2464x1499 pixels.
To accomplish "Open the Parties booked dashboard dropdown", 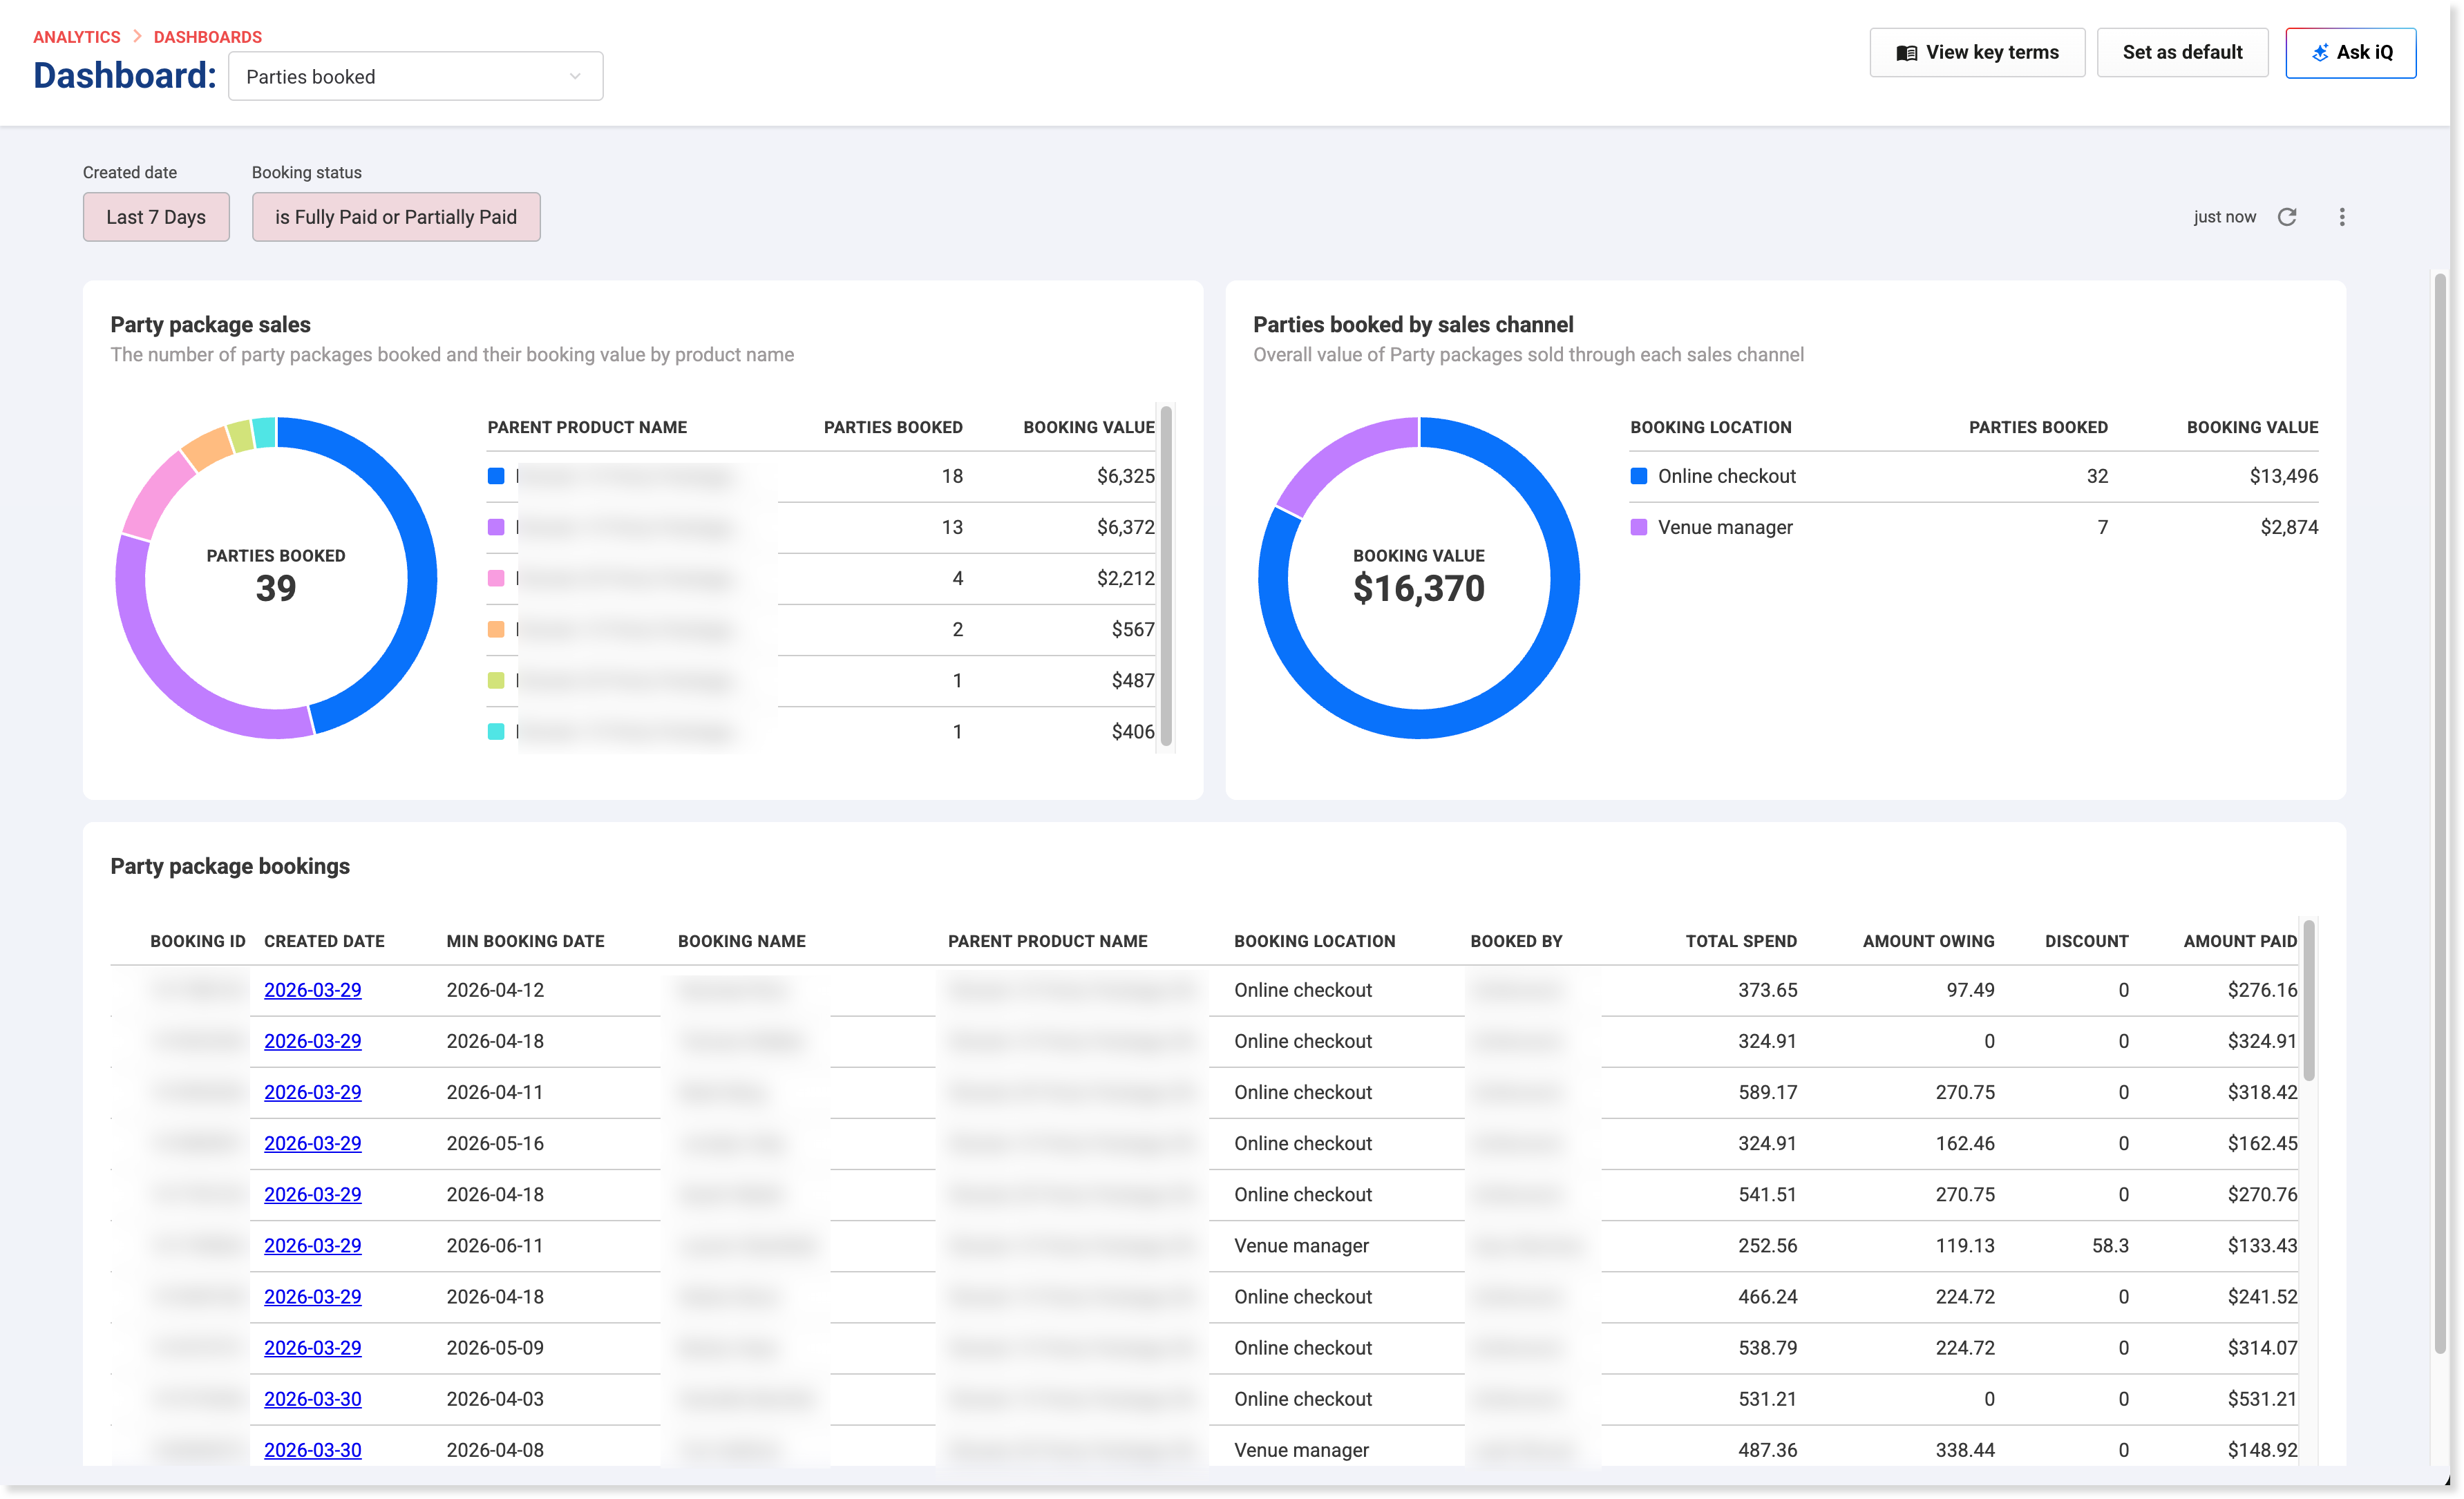I will pyautogui.click(x=415, y=77).
